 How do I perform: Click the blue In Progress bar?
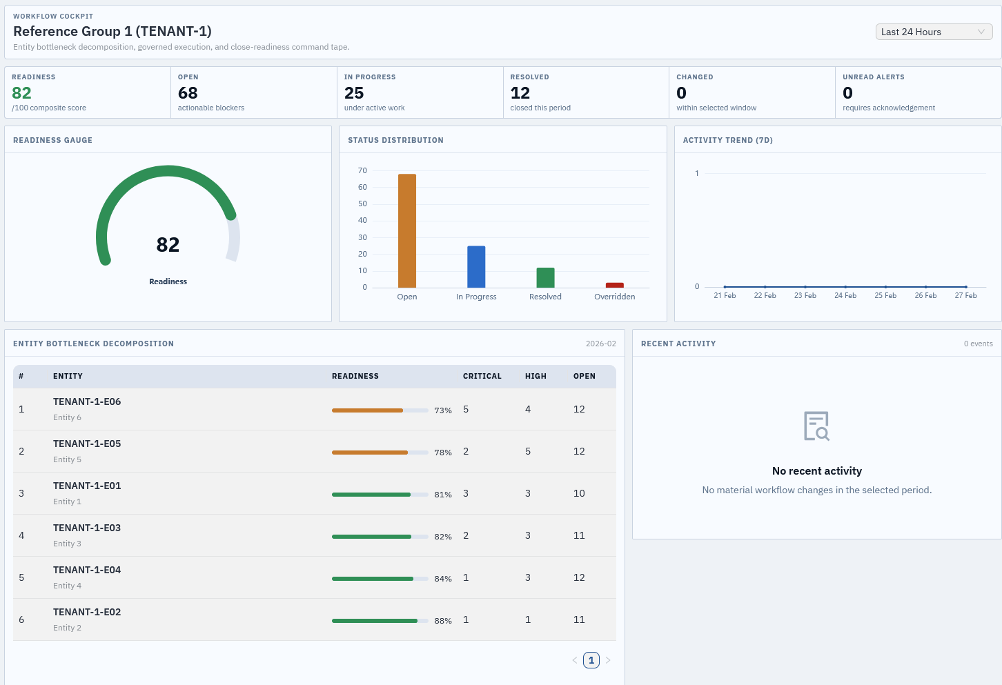point(476,266)
